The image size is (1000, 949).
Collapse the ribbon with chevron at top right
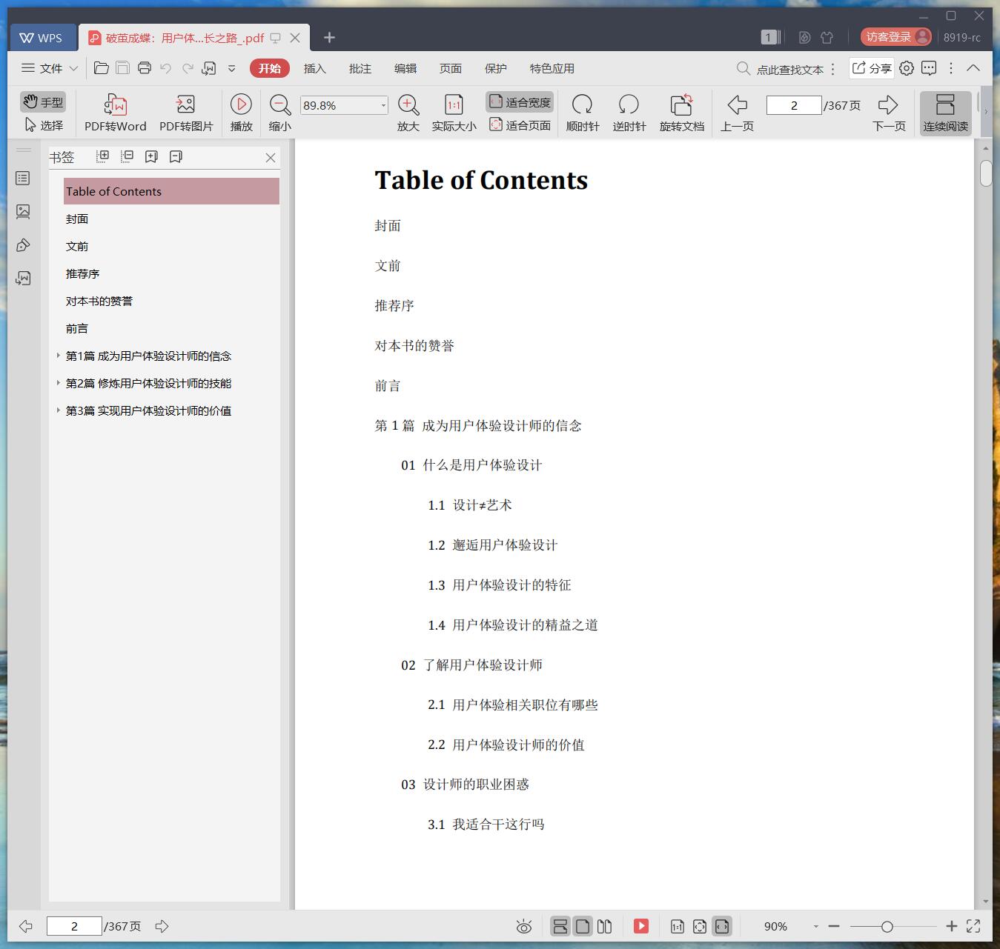tap(973, 68)
